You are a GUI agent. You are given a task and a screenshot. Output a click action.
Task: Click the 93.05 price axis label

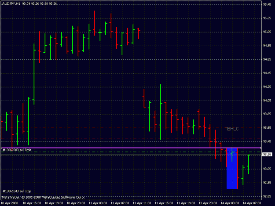pyautogui.click(x=267, y=169)
